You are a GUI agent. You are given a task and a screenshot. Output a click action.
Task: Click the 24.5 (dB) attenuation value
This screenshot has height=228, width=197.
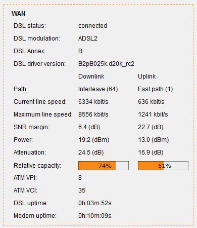pyautogui.click(x=91, y=153)
